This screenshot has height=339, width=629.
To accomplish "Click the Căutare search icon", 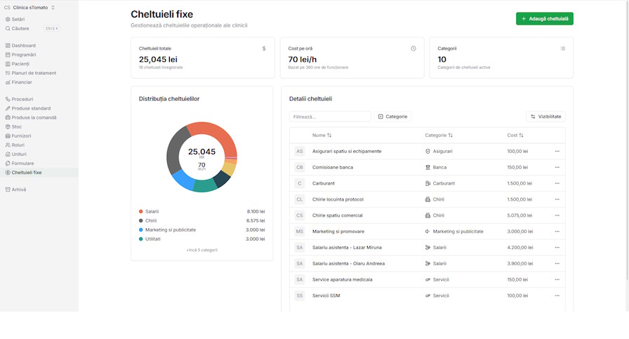I will [8, 29].
